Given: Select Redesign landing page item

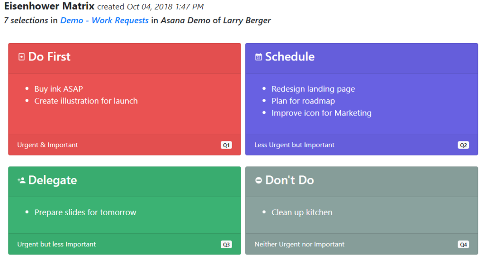Looking at the screenshot, I should pos(313,89).
